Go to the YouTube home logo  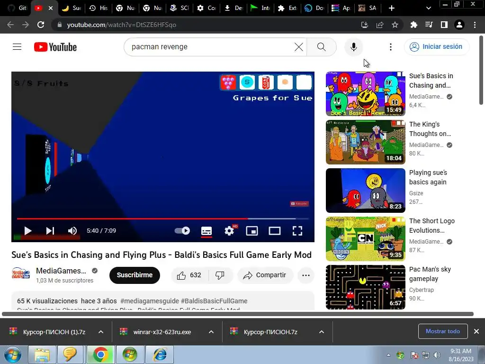click(x=55, y=47)
